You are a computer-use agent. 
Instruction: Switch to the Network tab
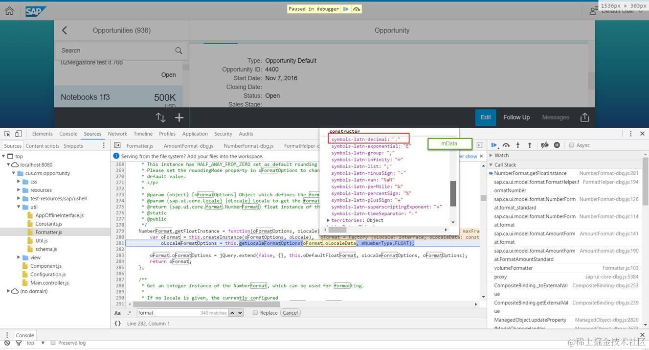click(117, 134)
